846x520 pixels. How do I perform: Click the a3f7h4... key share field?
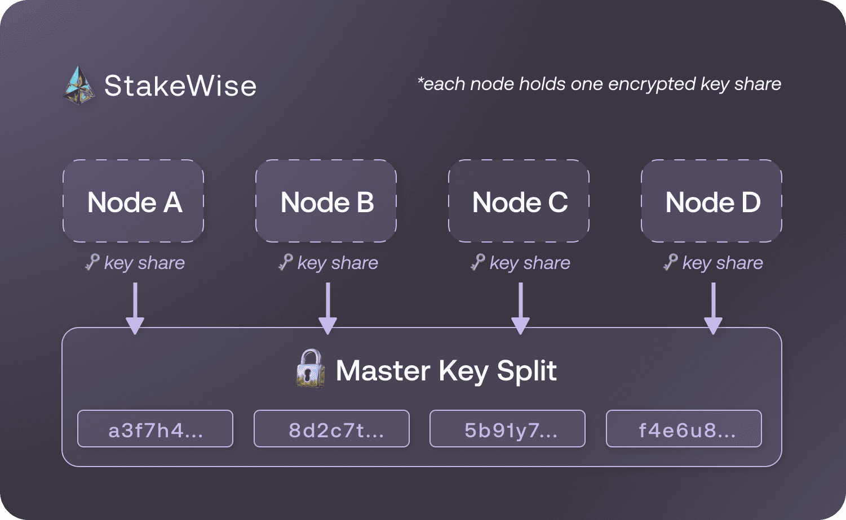click(155, 429)
